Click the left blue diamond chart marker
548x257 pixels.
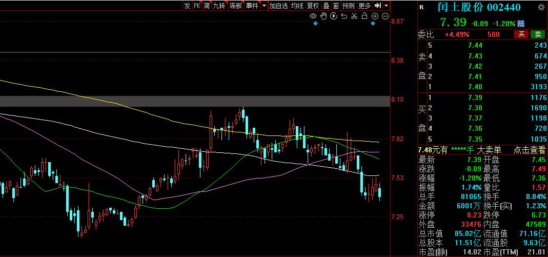pos(316,24)
